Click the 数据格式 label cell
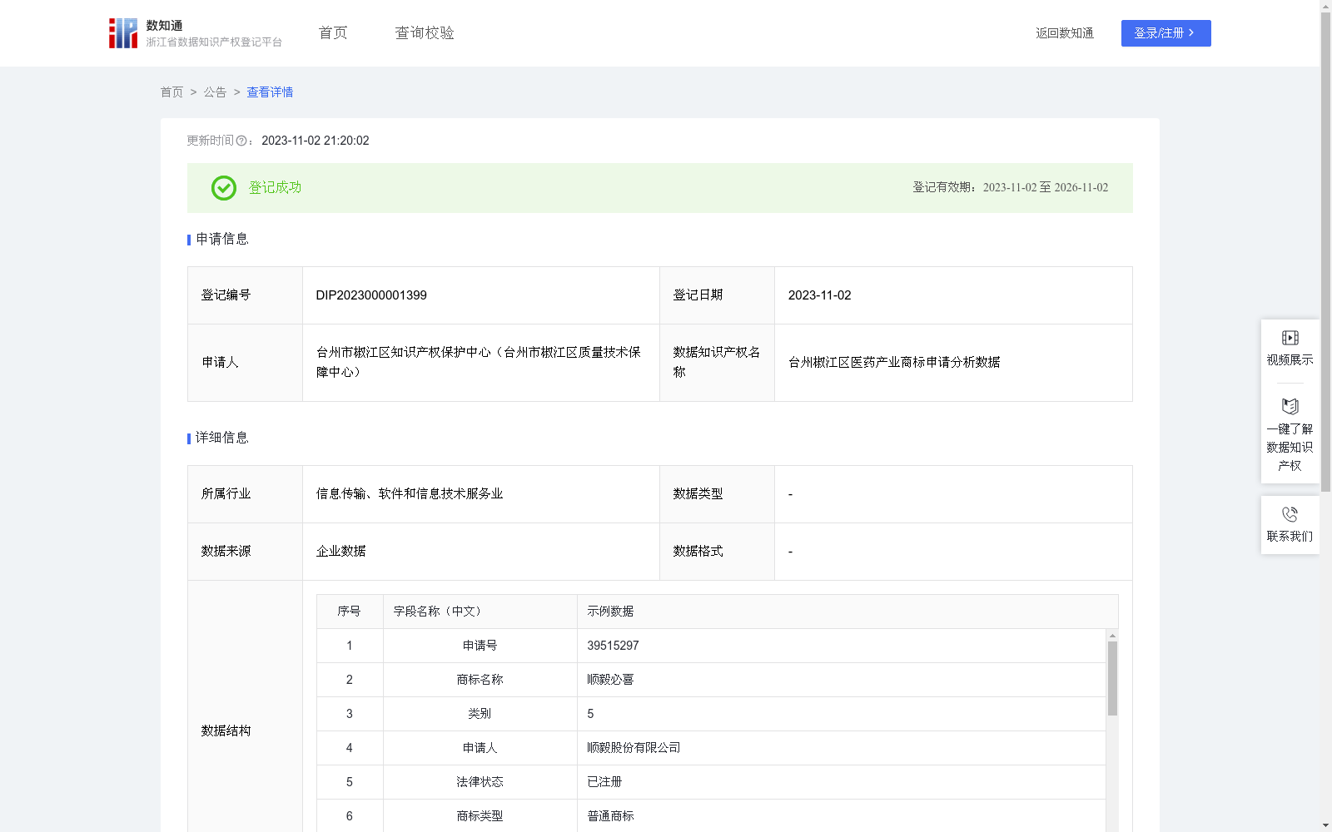 point(717,552)
